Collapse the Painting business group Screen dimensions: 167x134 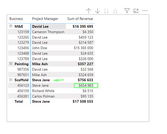11,64
